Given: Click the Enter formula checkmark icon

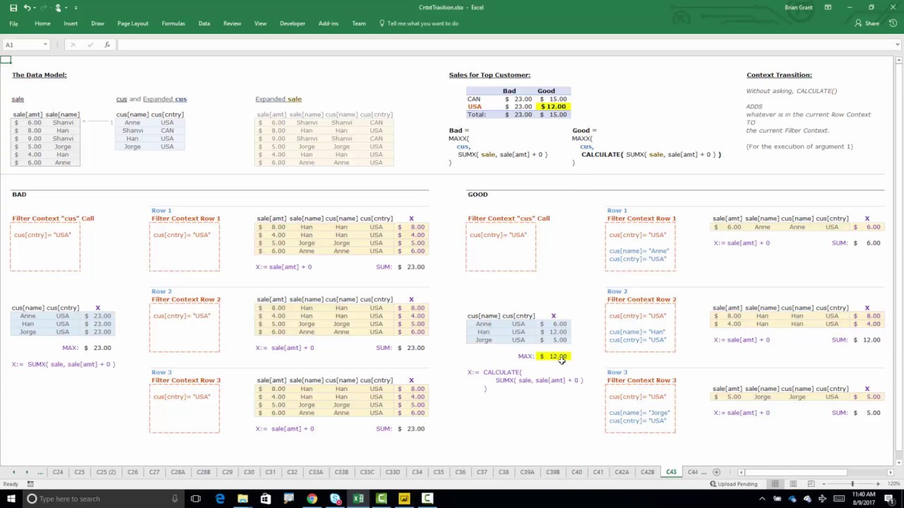Looking at the screenshot, I should tap(90, 44).
